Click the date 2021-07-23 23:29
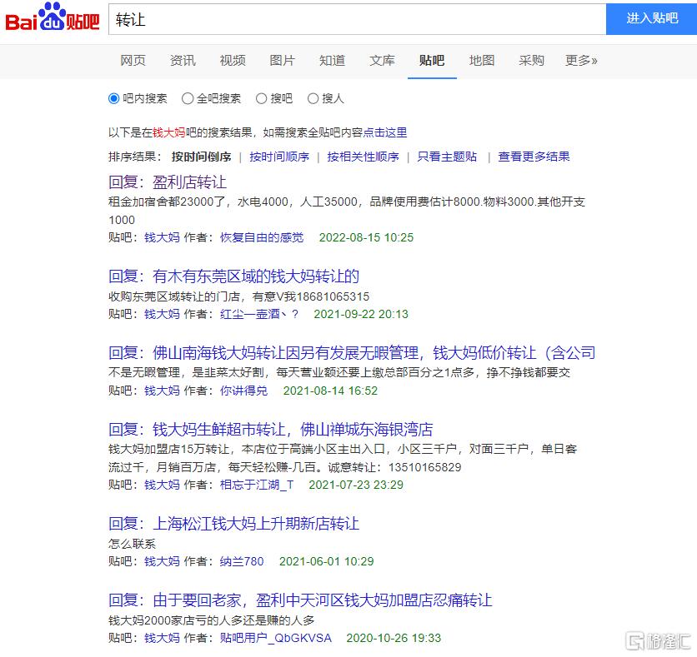 [x=356, y=485]
